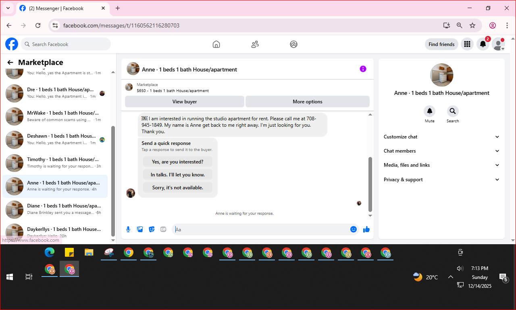This screenshot has height=310, width=516.
Task: Mute the conversation with bell icon
Action: click(430, 111)
